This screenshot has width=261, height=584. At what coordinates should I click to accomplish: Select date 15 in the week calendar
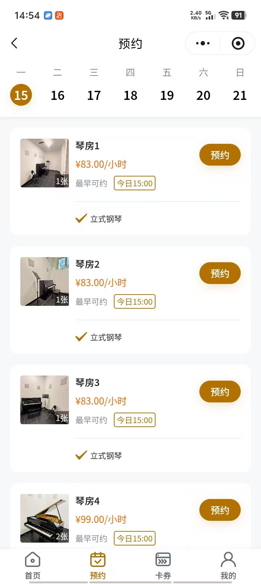click(x=21, y=95)
